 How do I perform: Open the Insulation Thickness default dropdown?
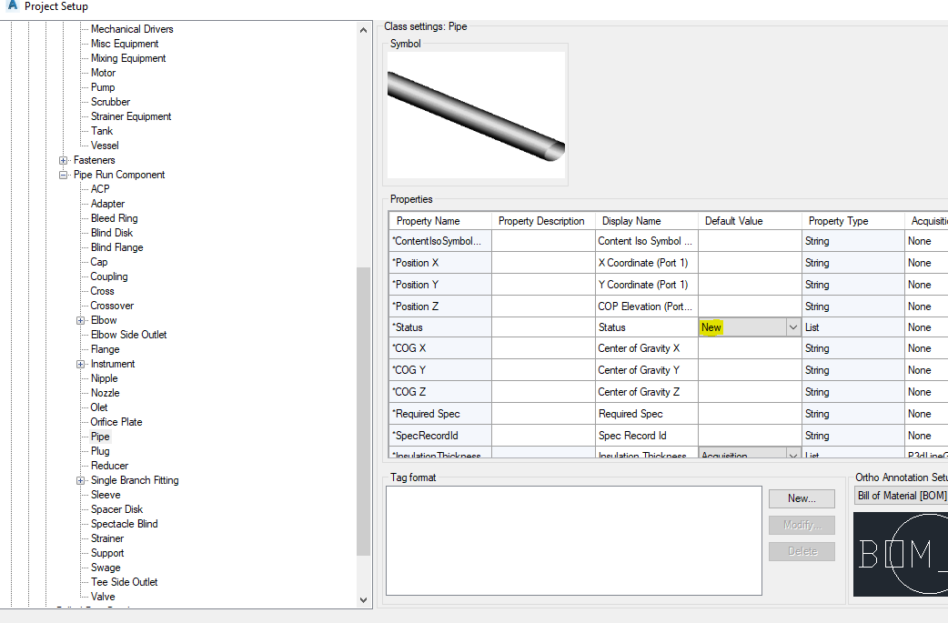(793, 455)
